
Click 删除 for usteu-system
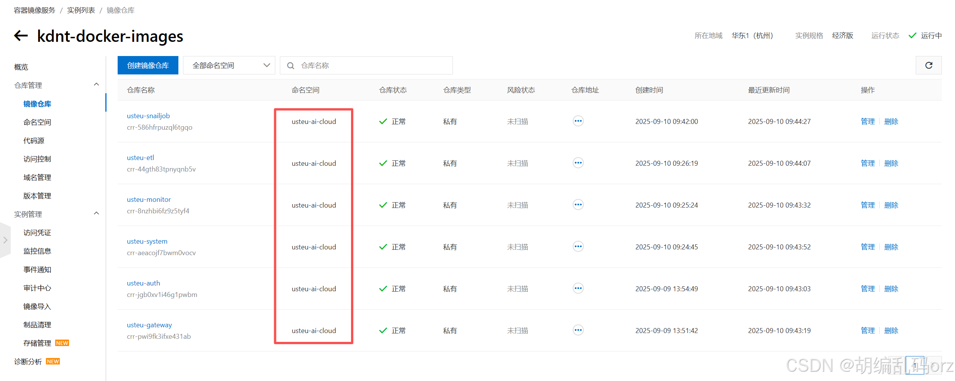pyautogui.click(x=891, y=247)
